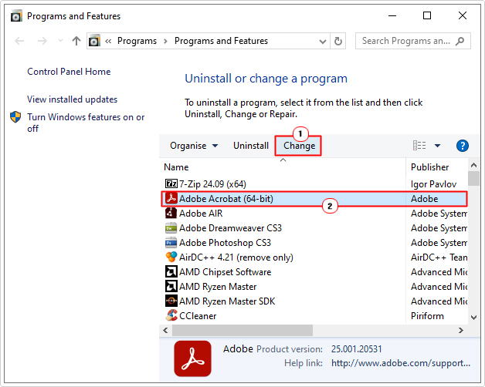Screen dimensions: 485x387
Task: Click the horizontal scrollbar left arrow
Action: pyautogui.click(x=165, y=330)
